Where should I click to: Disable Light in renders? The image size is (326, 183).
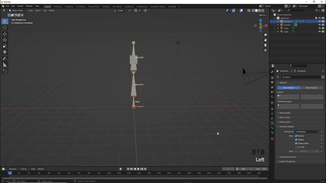point(323,32)
